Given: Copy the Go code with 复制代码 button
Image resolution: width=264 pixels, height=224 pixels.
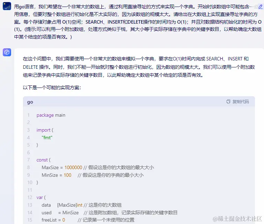Looking at the screenshot, I should 238,101.
